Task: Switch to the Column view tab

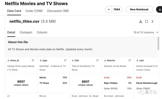Action: click(x=42, y=32)
